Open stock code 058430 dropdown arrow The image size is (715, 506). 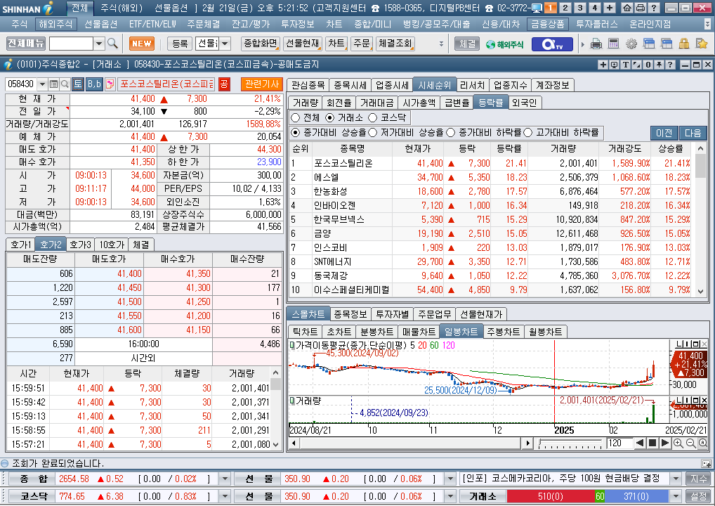[x=42, y=84]
